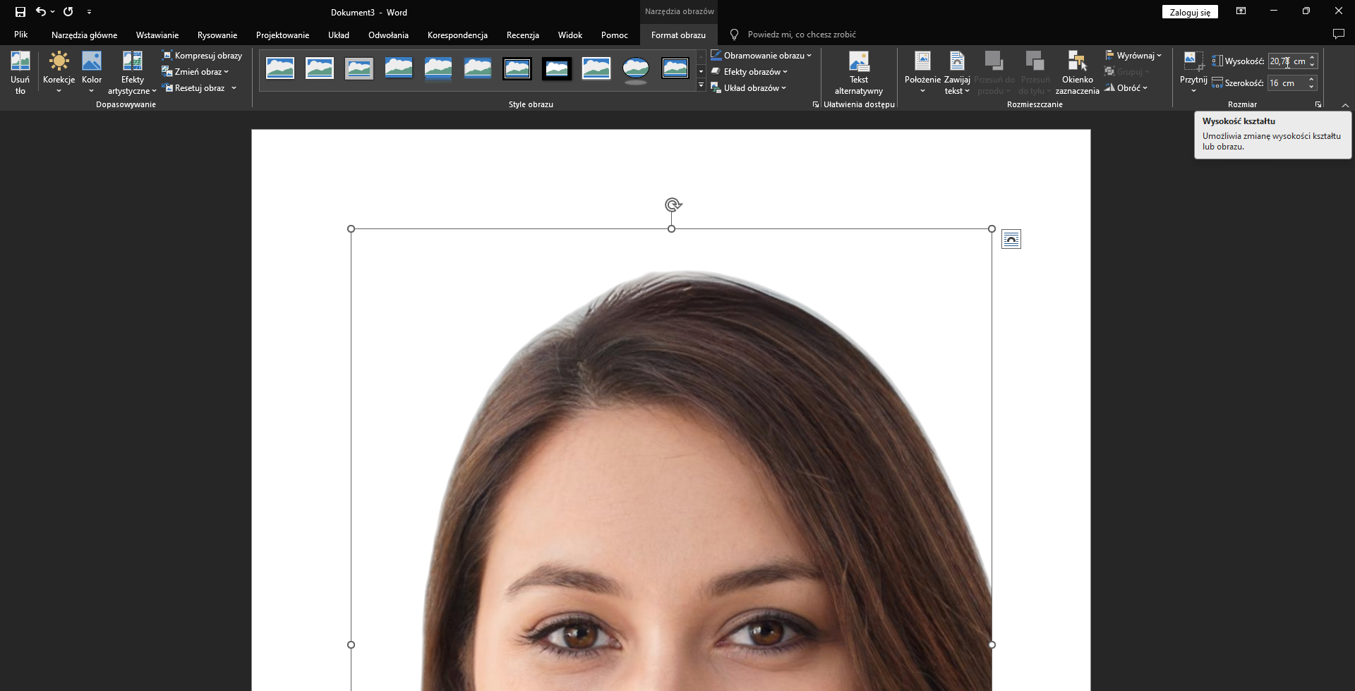Select eighth thick black frame style

coord(557,68)
